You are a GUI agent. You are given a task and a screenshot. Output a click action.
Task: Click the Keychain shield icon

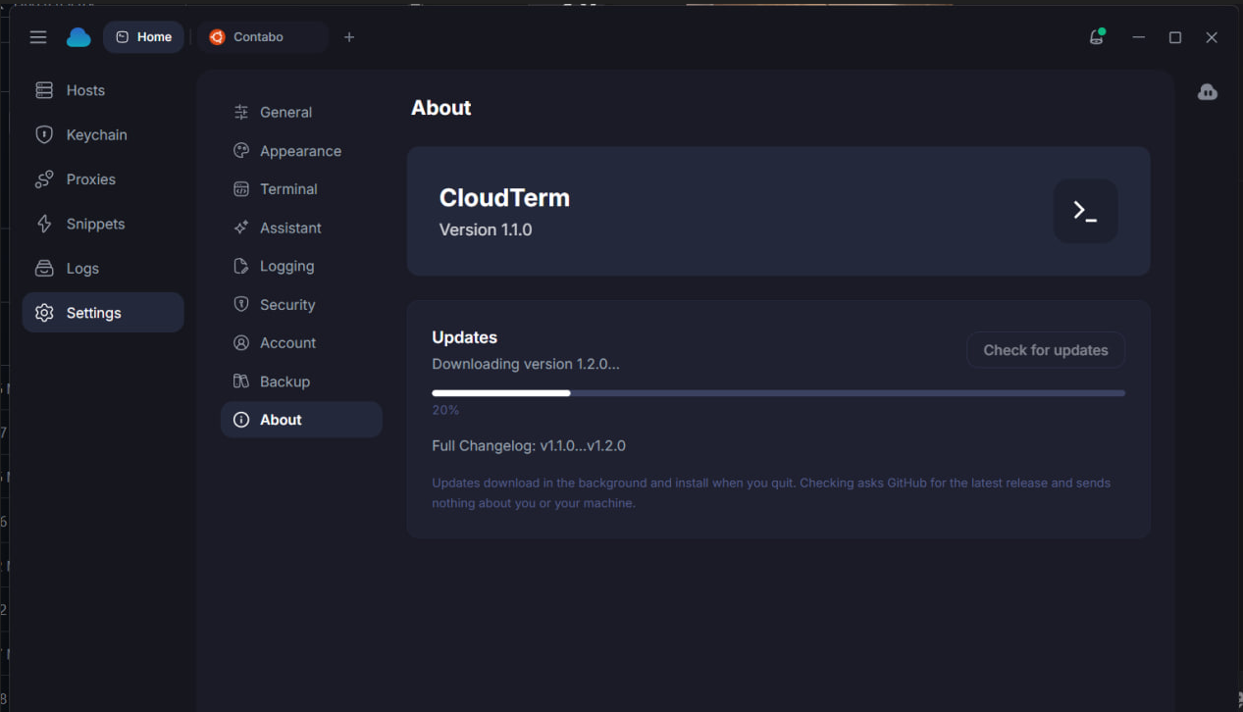tap(44, 134)
